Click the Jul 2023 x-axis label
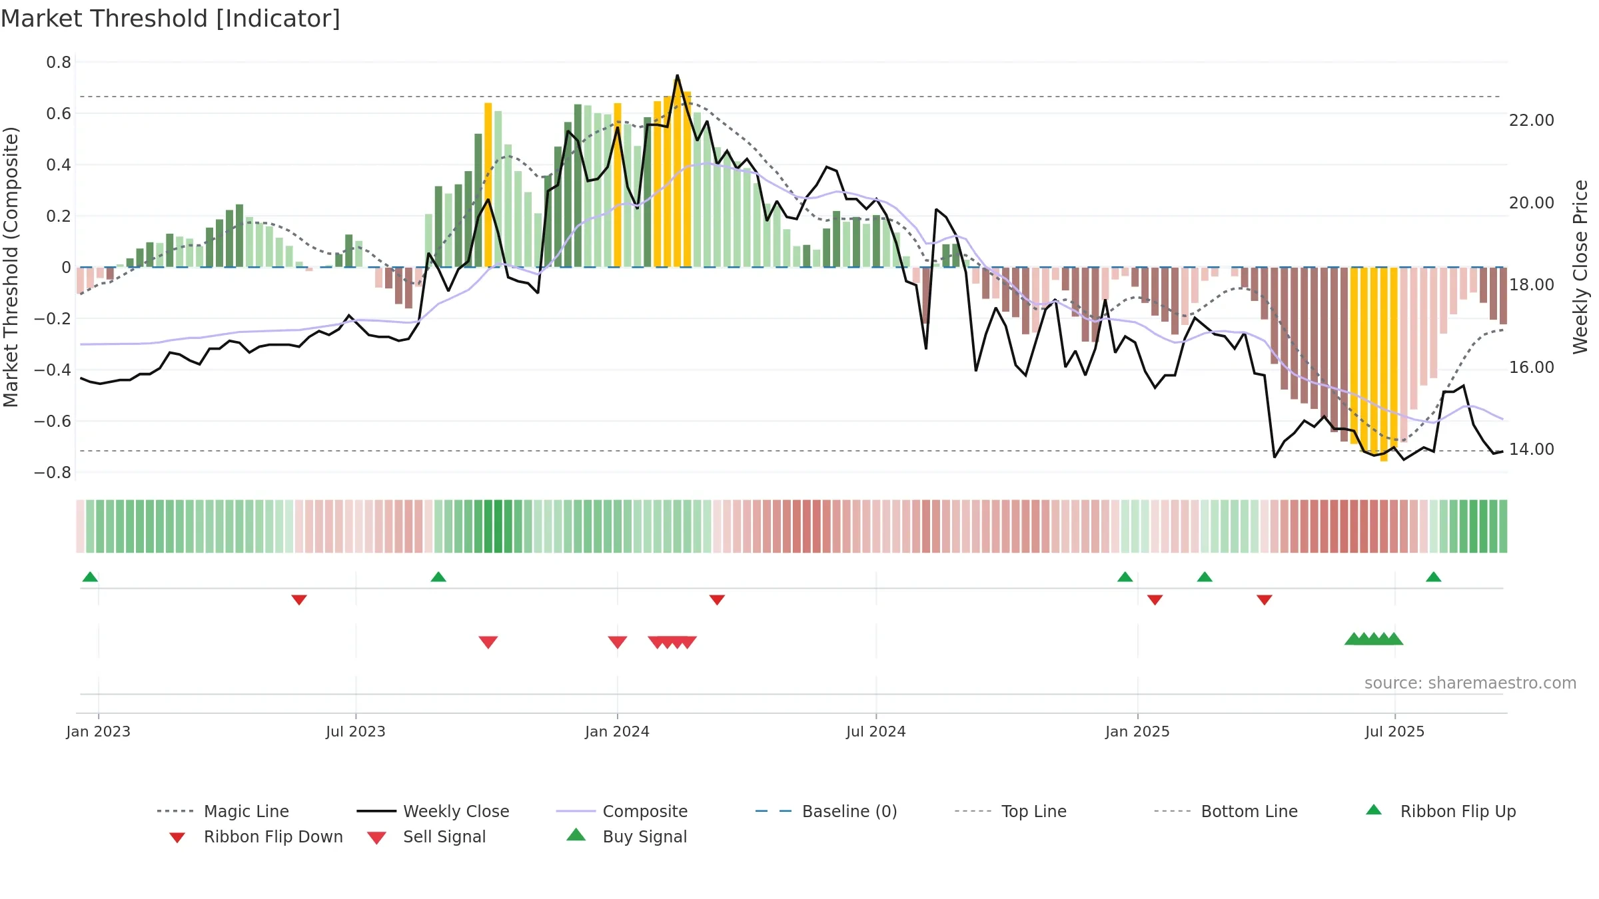The image size is (1599, 899). pyautogui.click(x=356, y=731)
